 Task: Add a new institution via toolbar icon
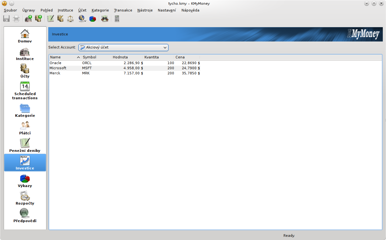28,19
